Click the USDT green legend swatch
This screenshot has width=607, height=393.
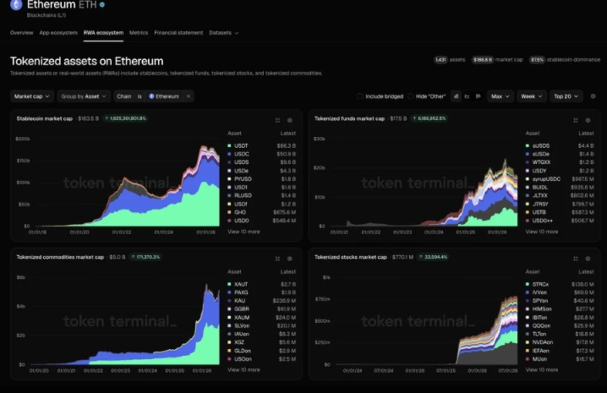click(x=229, y=146)
